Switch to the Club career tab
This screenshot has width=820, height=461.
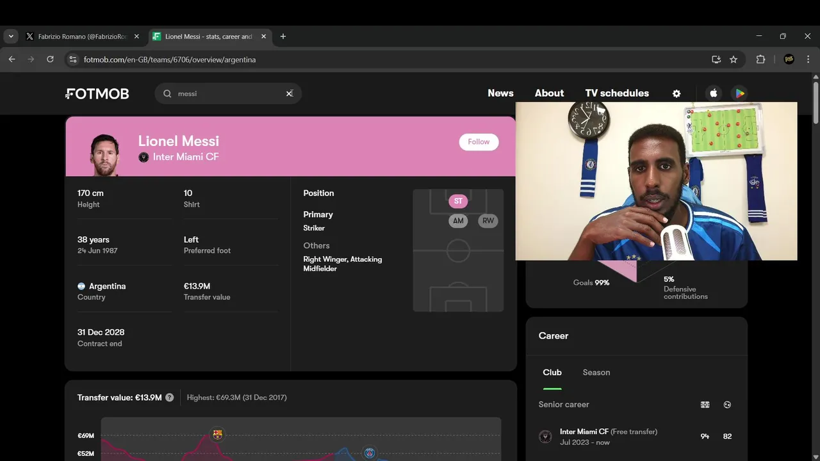pos(552,373)
